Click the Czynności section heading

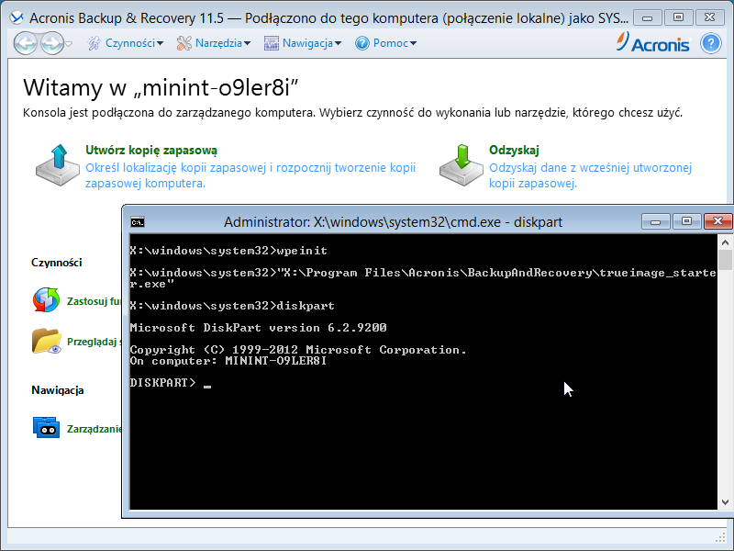[x=57, y=263]
